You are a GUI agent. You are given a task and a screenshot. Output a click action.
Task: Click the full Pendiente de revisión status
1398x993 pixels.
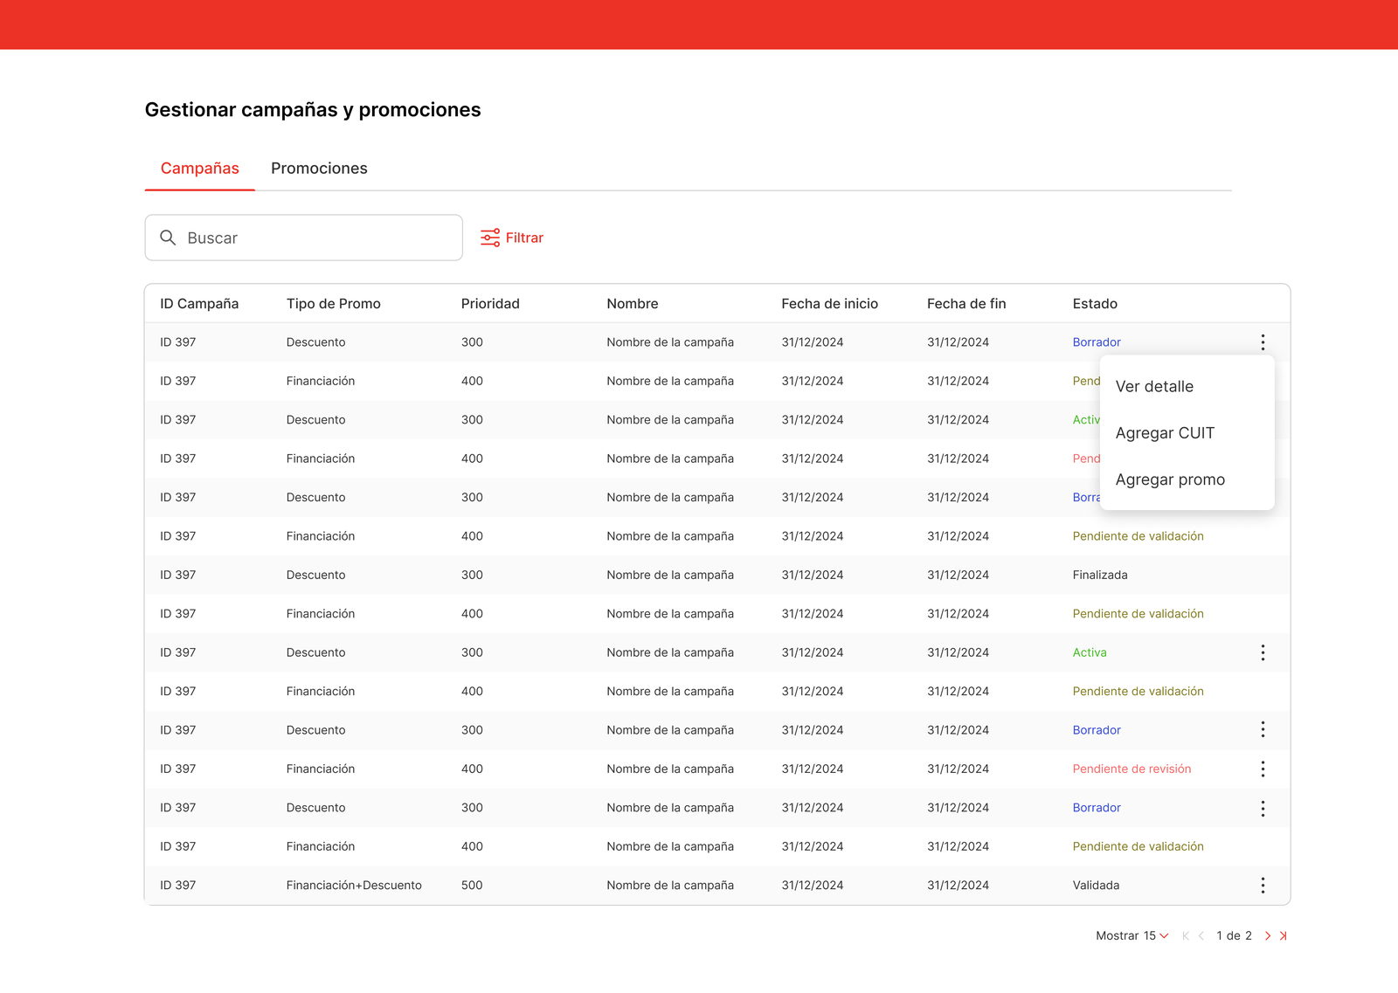(x=1132, y=769)
